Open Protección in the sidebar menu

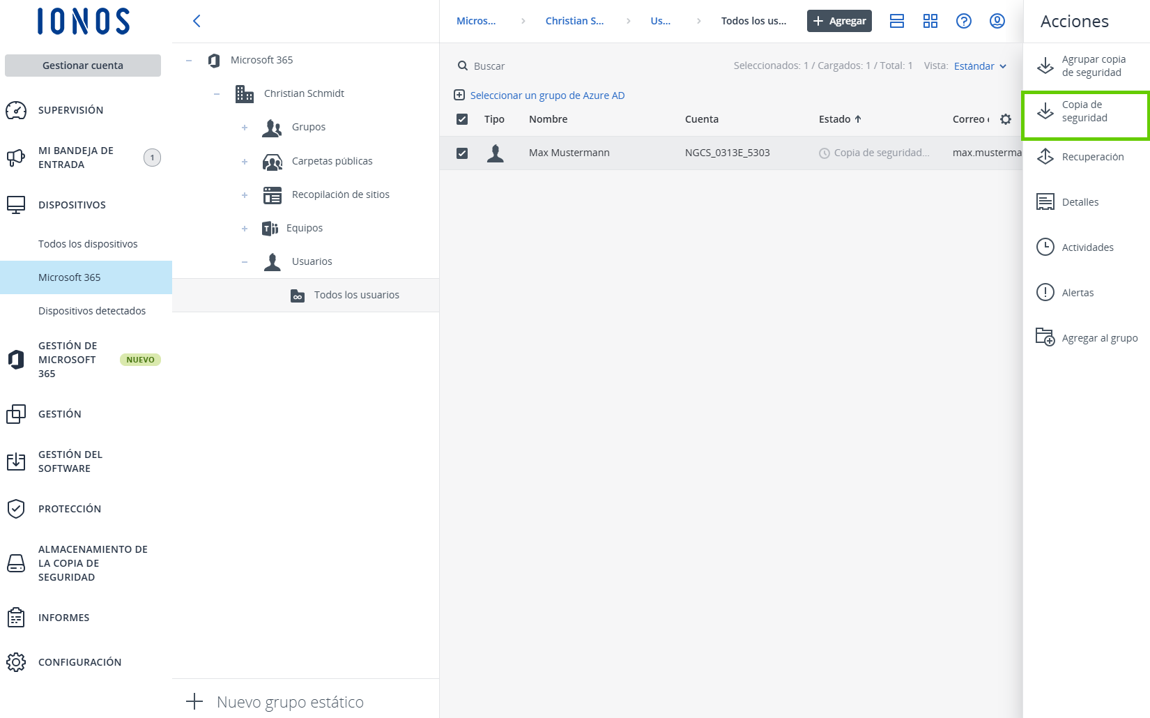(70, 509)
